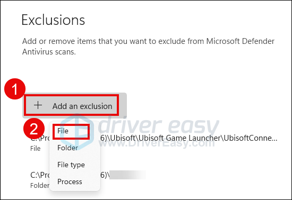Image resolution: width=292 pixels, height=200 pixels.
Task: Click the red step 1 circle badge
Action: click(15, 89)
